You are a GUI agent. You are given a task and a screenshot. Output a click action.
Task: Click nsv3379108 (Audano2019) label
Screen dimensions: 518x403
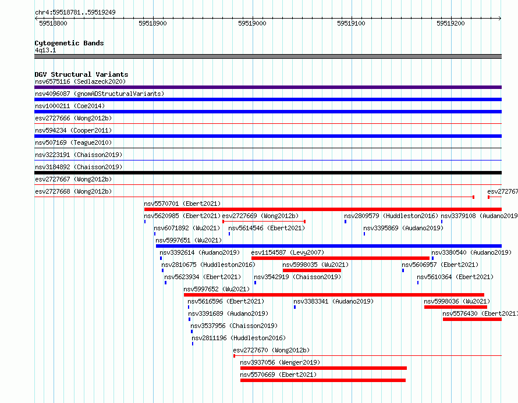point(480,216)
